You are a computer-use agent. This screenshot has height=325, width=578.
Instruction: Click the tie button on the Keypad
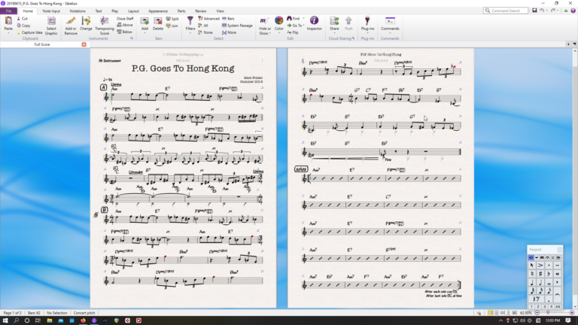click(x=558, y=295)
